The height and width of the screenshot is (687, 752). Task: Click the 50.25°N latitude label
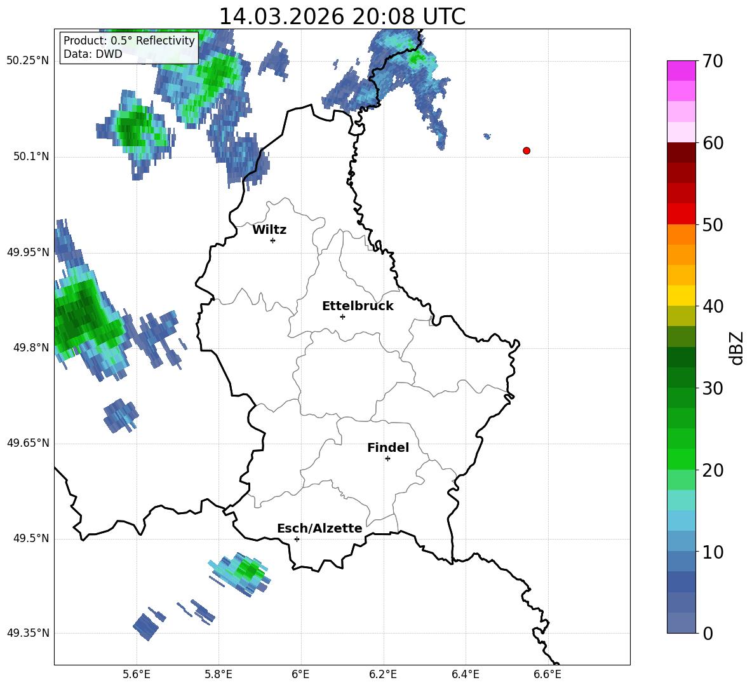[x=28, y=61]
